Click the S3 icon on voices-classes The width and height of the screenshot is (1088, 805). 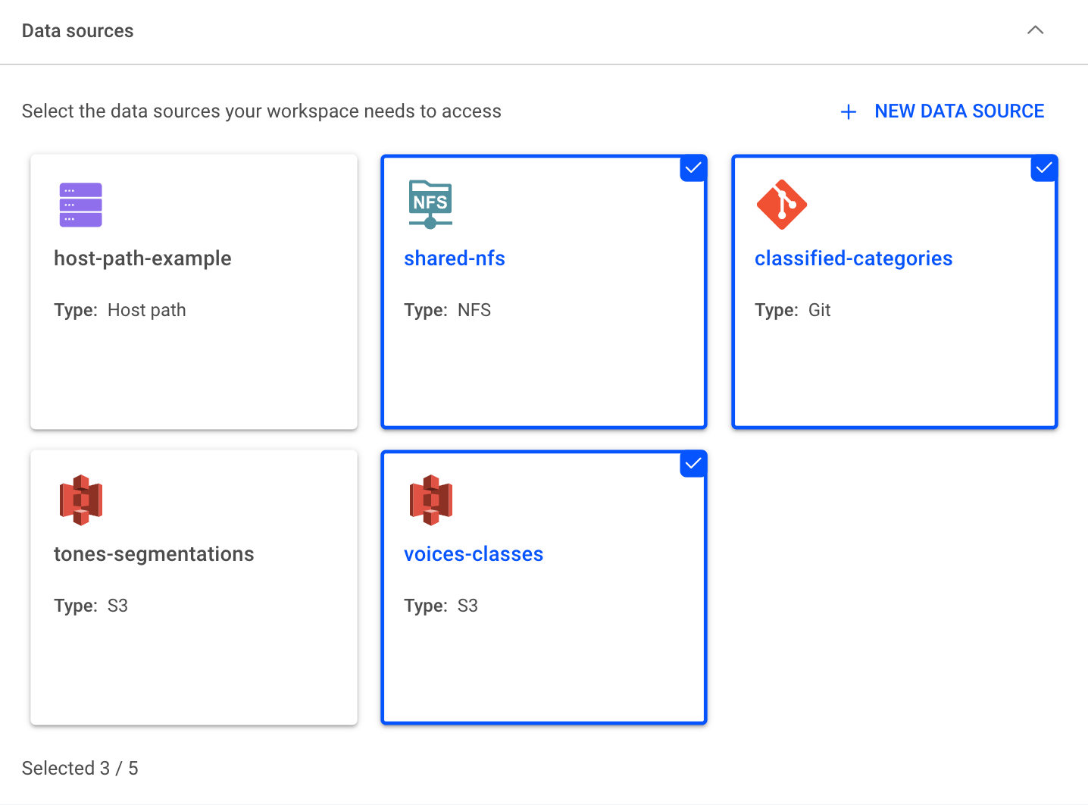pos(430,500)
